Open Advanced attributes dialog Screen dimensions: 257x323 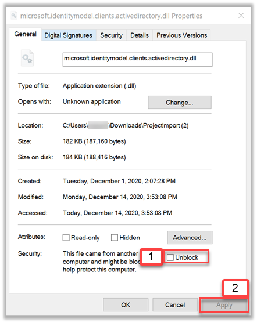coord(190,238)
